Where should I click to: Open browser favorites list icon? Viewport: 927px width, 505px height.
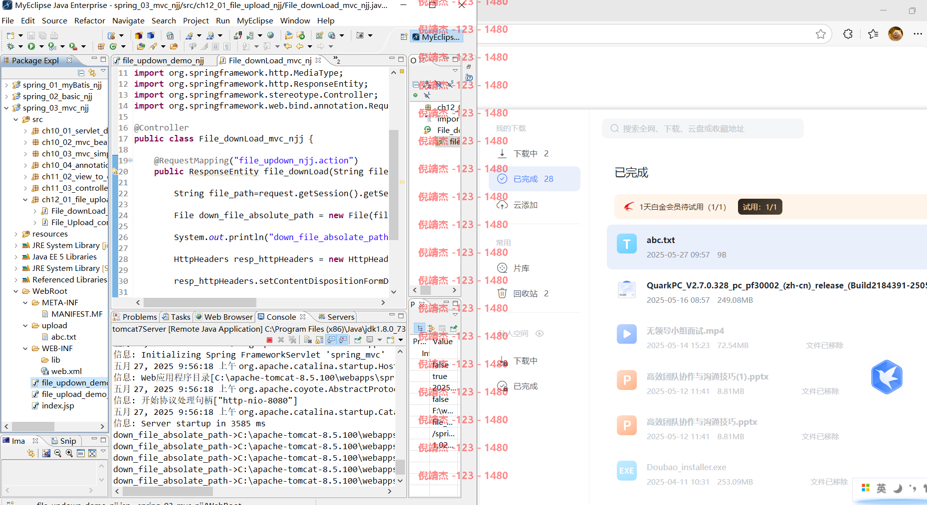873,34
